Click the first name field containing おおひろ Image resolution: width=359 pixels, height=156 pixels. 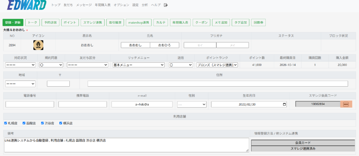coord(164,45)
